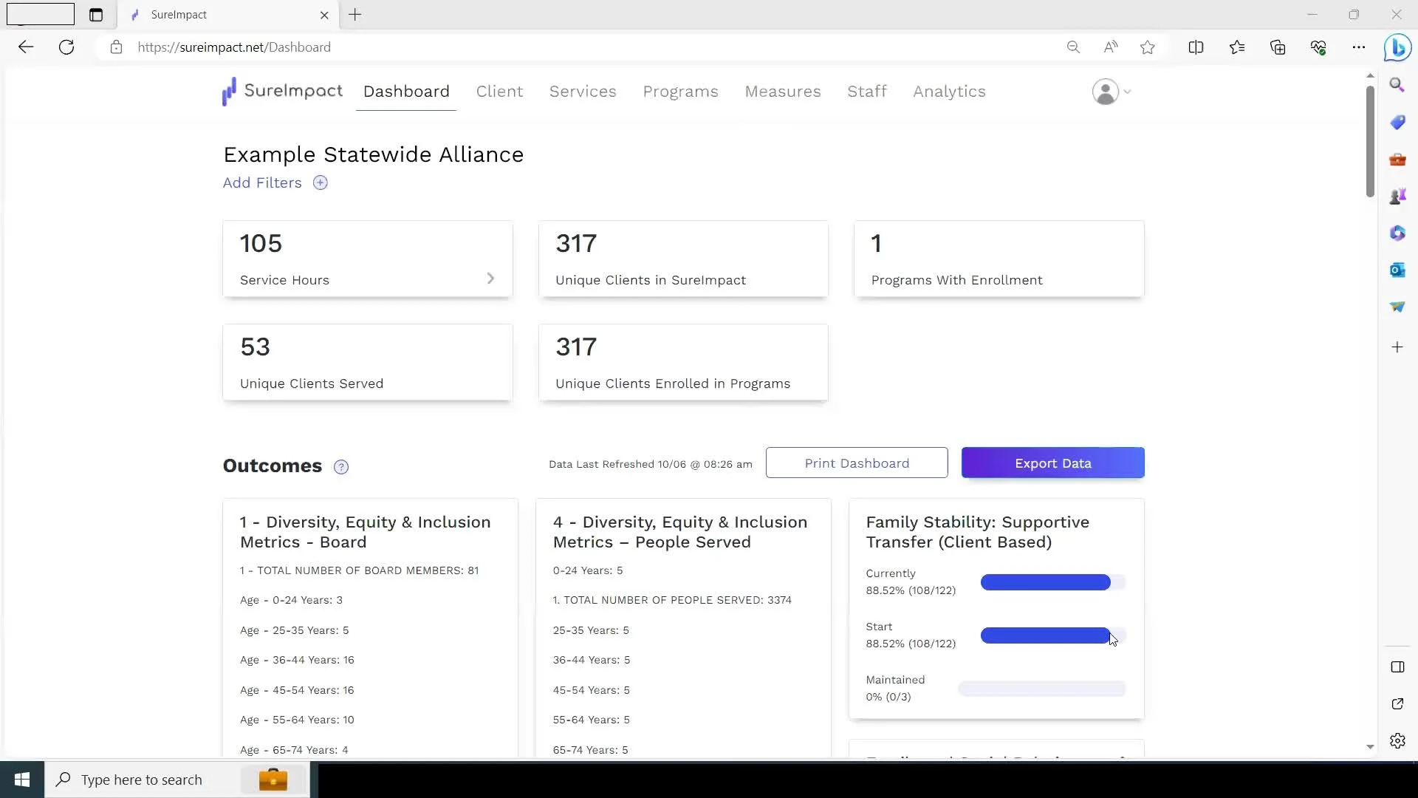Refresh the page
Image resolution: width=1418 pixels, height=798 pixels.
click(x=66, y=47)
